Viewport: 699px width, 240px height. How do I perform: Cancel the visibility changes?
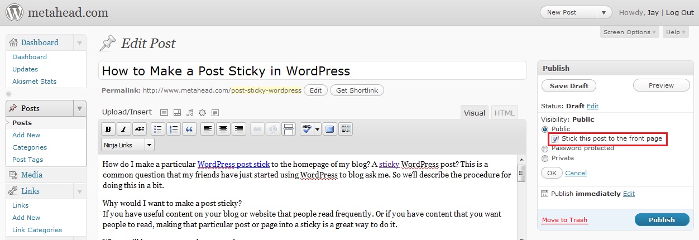click(x=576, y=173)
